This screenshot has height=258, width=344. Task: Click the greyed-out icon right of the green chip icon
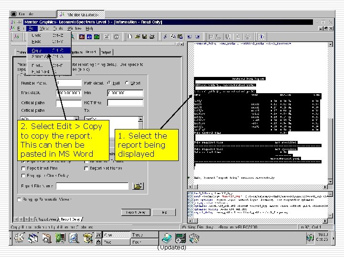[107, 37]
